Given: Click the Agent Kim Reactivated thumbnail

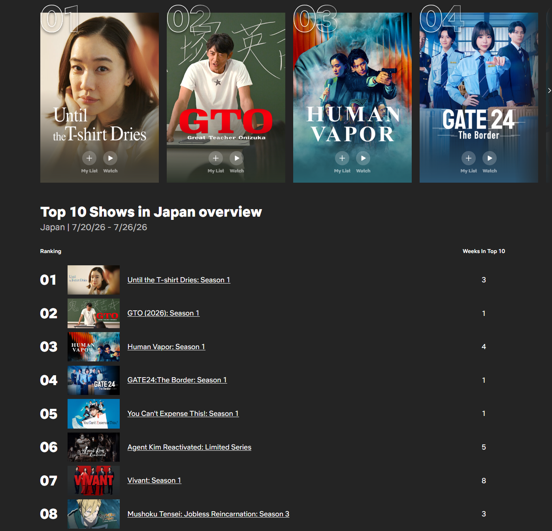Looking at the screenshot, I should click(94, 447).
